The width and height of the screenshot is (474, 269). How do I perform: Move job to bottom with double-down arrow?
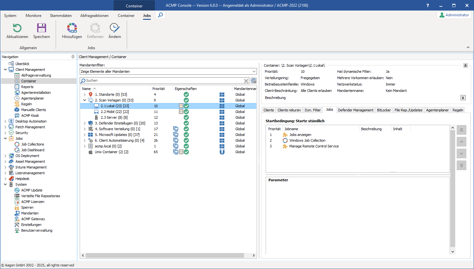[x=461, y=165]
